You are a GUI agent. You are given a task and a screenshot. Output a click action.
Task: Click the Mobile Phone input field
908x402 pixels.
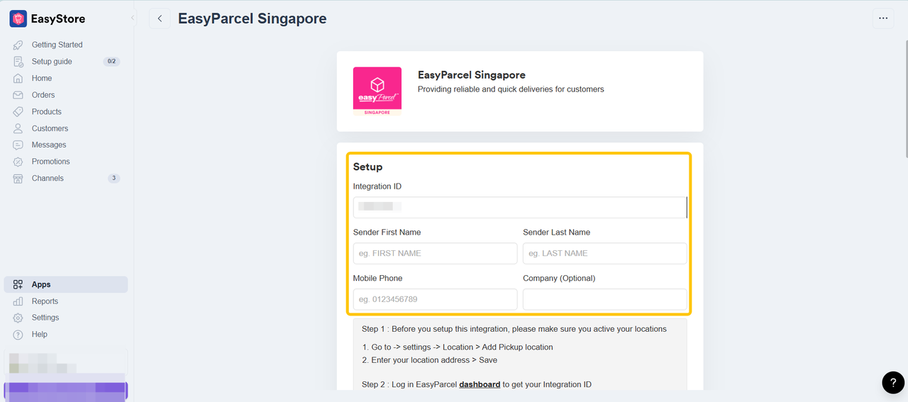[x=435, y=299]
